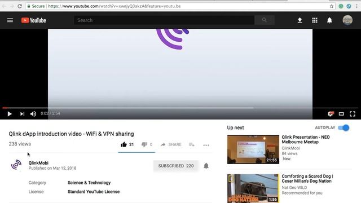
Task: Open the notifications bell in the header
Action: [x=329, y=20]
